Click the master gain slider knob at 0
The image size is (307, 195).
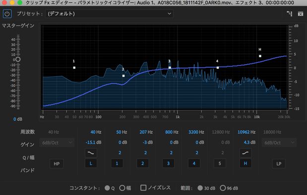click(x=18, y=59)
